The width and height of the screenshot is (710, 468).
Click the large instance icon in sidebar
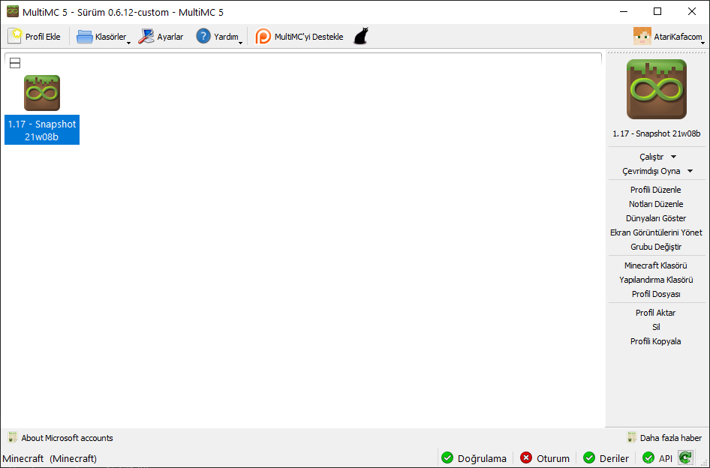pyautogui.click(x=657, y=89)
